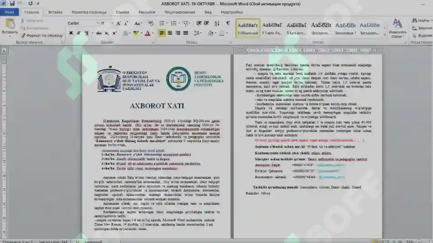Click the Вставить paste button
The width and height of the screenshot is (433, 243).
pyautogui.click(x=10, y=27)
